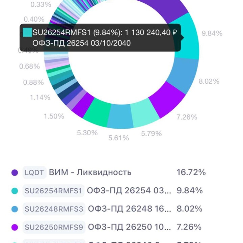The image size is (243, 243).
Task: Click the violet SU26250RMFS9 legend dot
Action: (x=15, y=227)
